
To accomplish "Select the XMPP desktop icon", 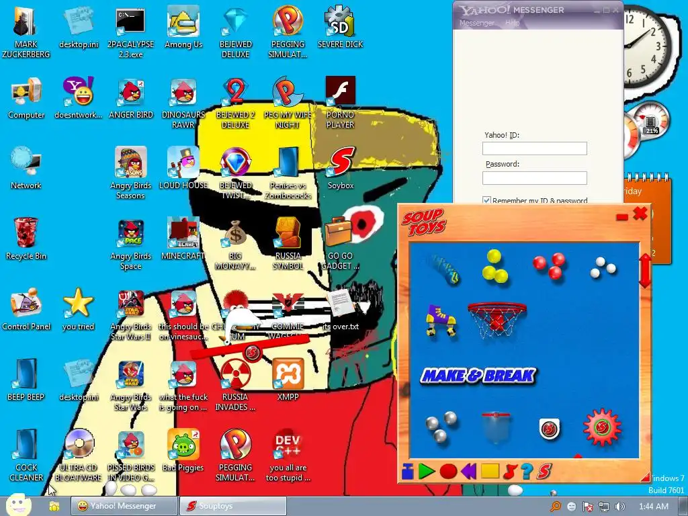I will (288, 380).
